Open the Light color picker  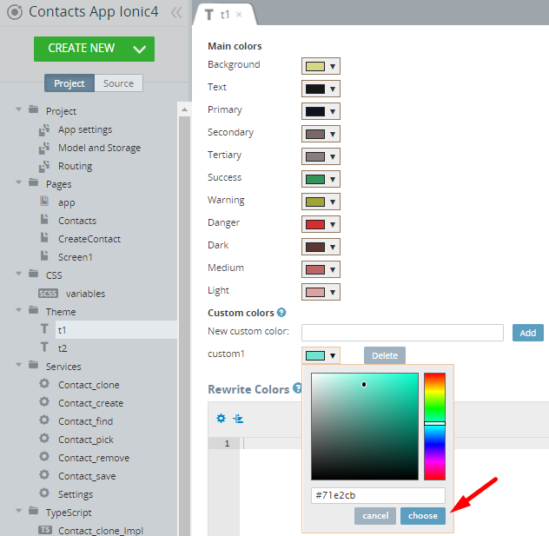click(x=321, y=292)
